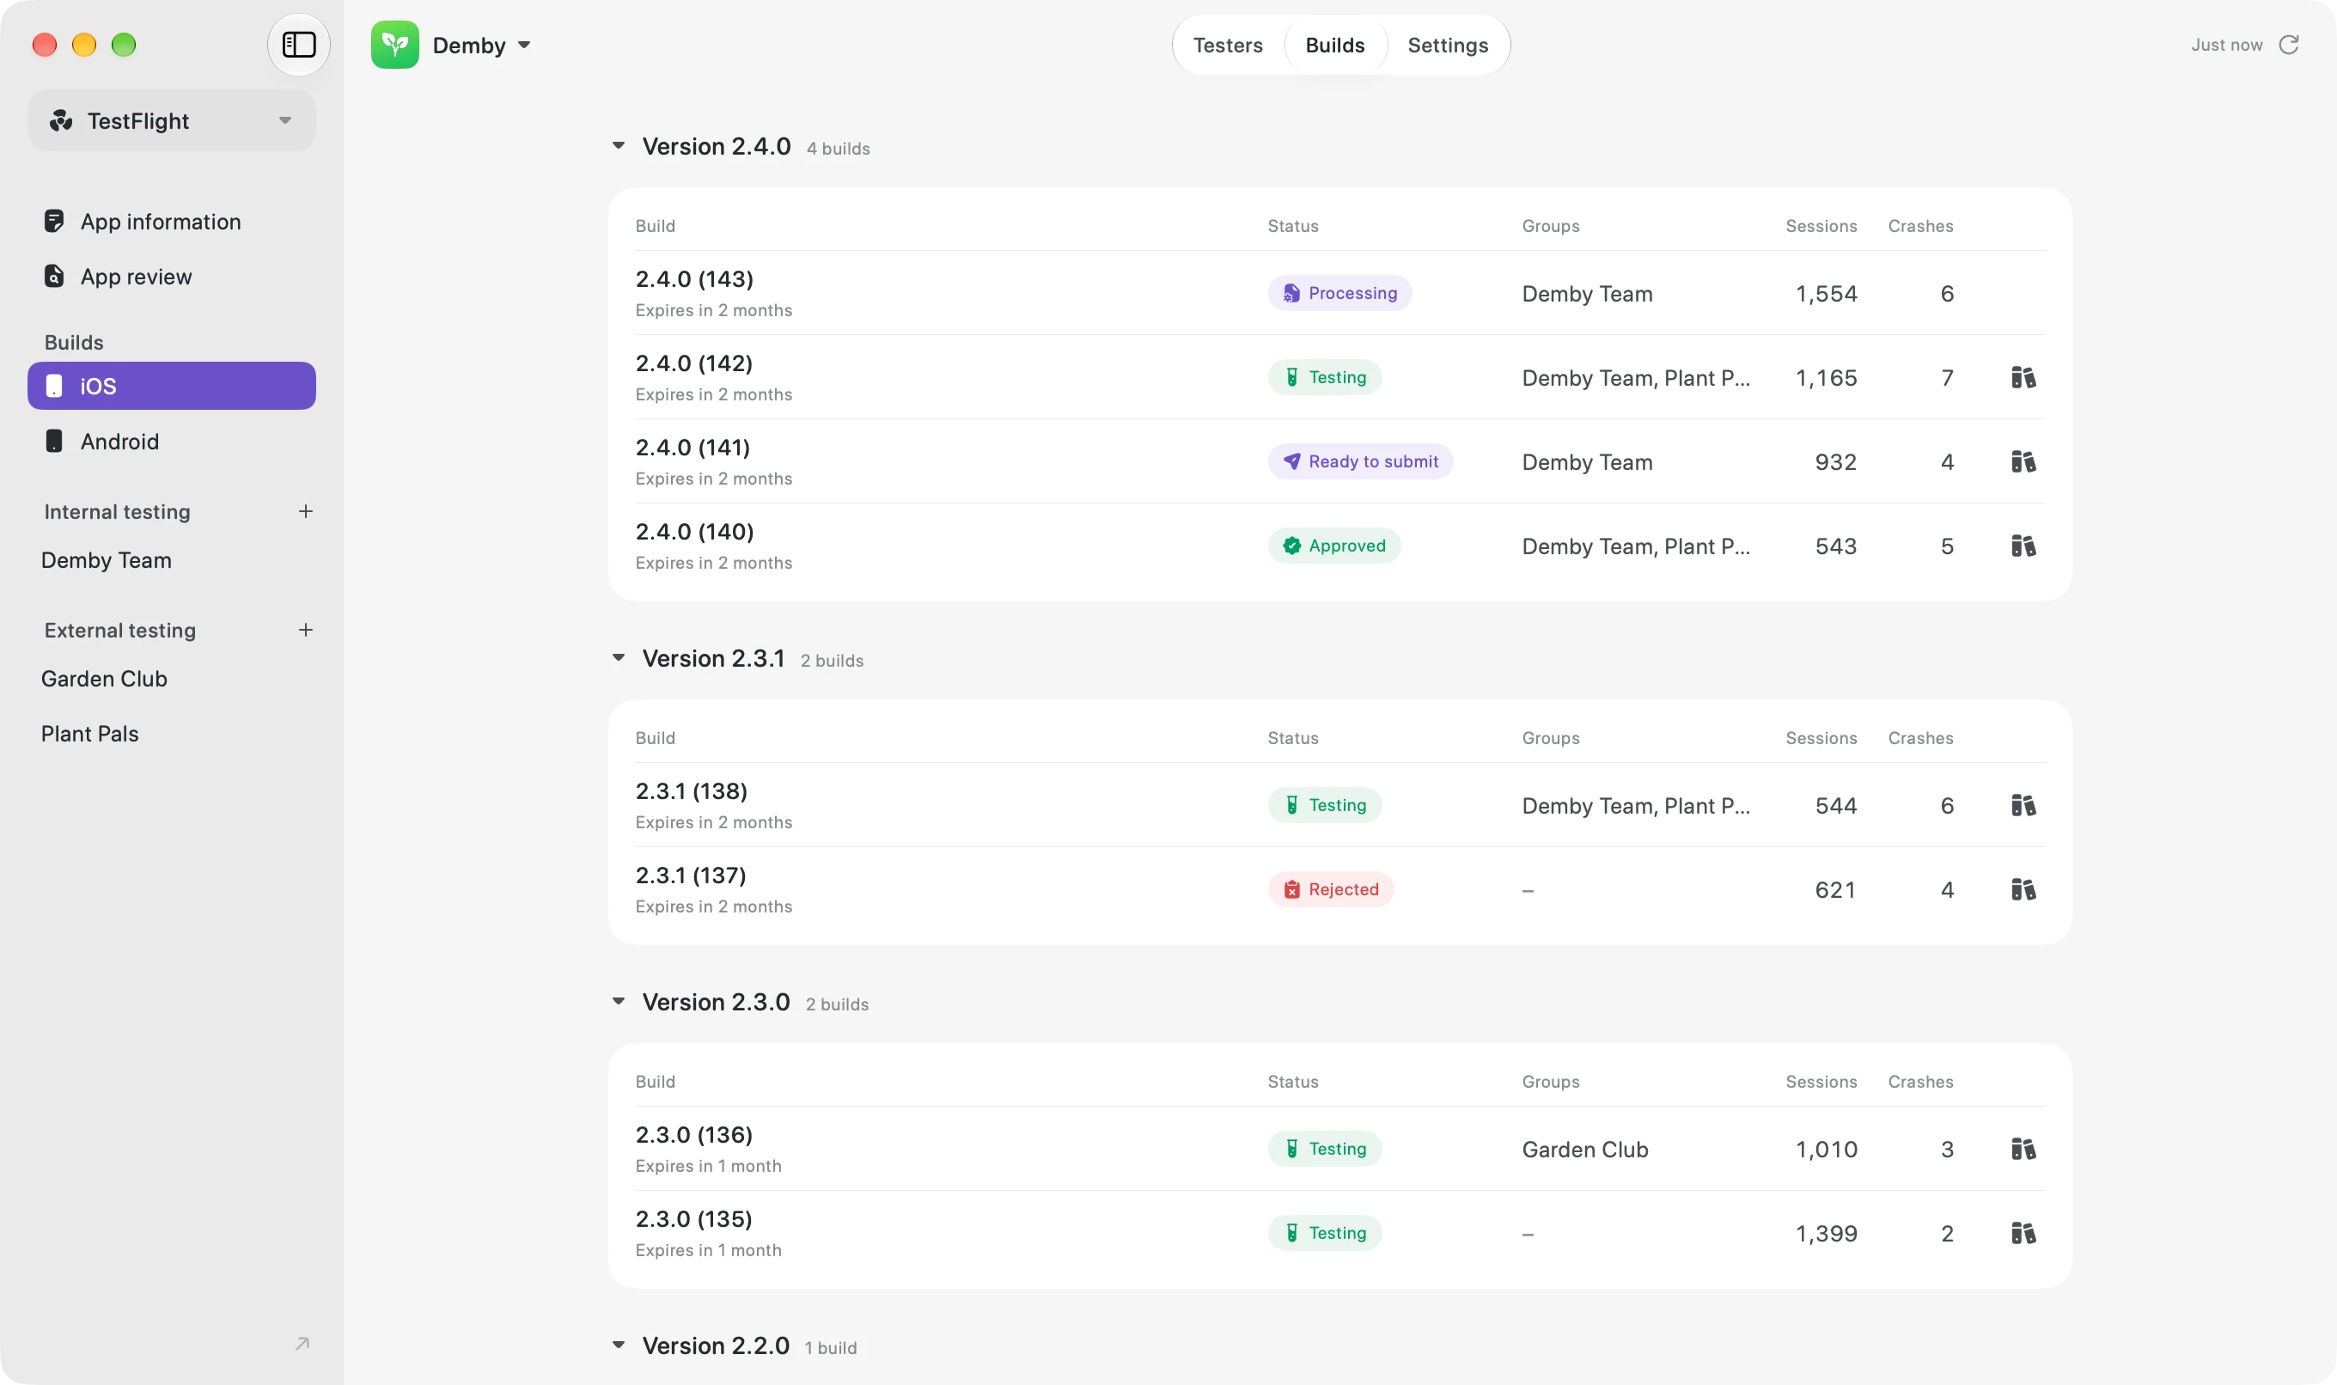
Task: Click the Approved status badge
Action: click(1333, 545)
